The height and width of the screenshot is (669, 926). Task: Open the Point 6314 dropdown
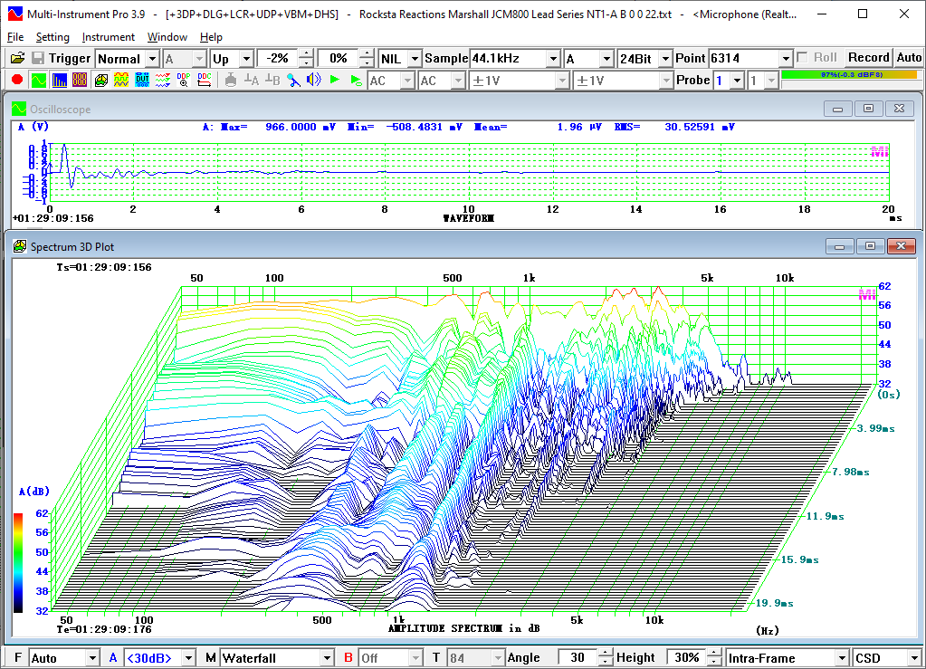coord(786,59)
